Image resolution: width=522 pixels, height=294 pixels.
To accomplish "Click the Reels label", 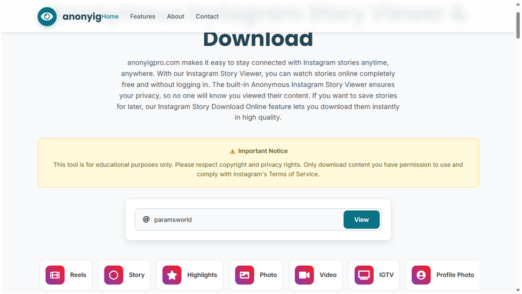I will click(78, 275).
